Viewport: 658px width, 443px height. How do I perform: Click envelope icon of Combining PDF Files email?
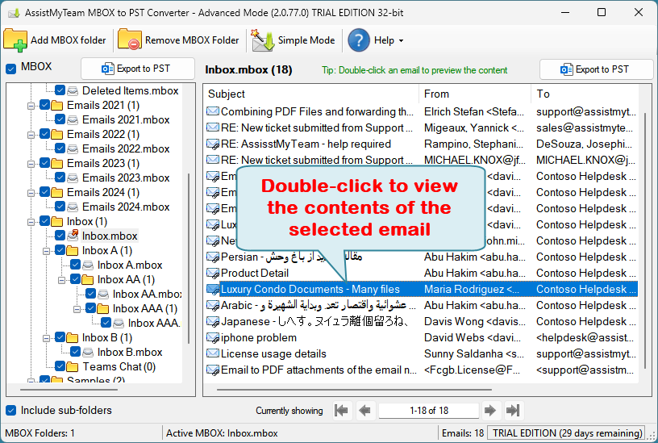click(x=213, y=111)
